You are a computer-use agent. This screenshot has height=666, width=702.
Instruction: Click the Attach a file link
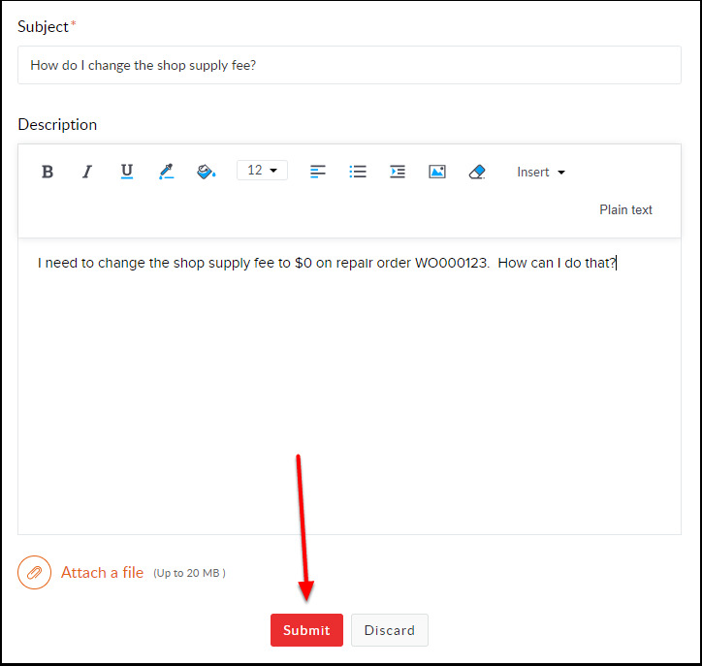point(102,573)
